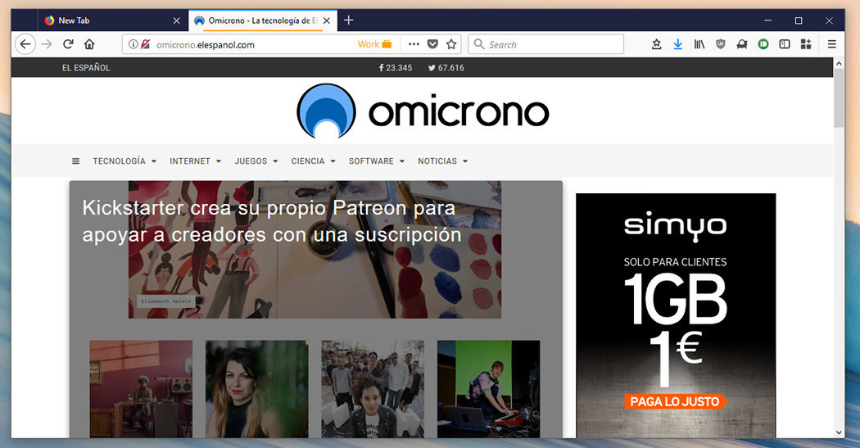Close the Omicrono tab

[x=327, y=20]
